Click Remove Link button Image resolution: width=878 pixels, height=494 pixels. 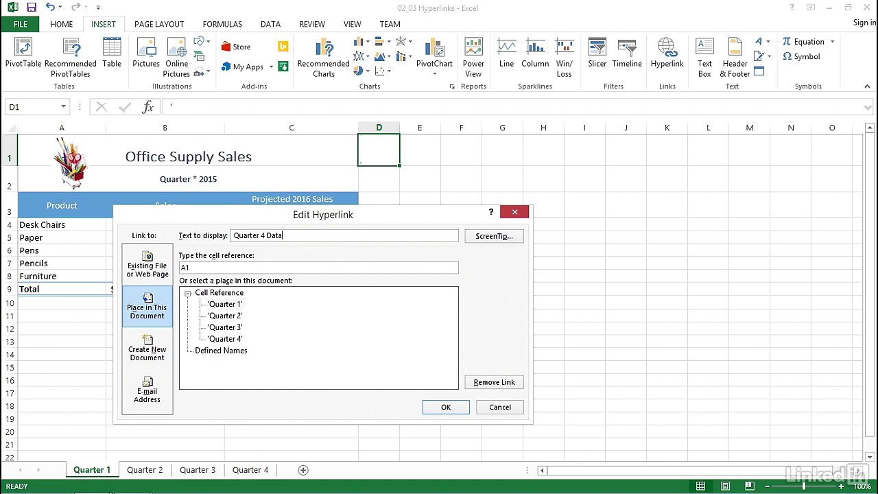[494, 382]
